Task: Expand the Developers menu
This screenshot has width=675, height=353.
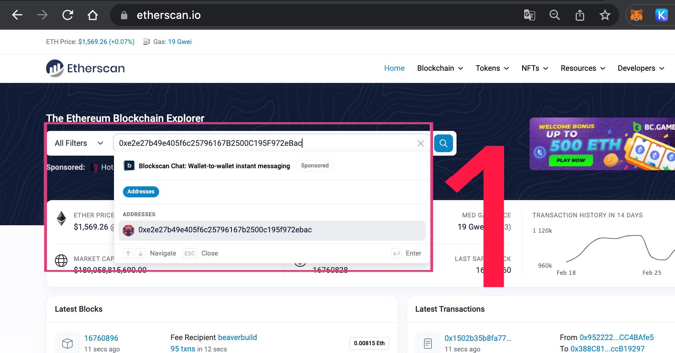Action: point(641,68)
